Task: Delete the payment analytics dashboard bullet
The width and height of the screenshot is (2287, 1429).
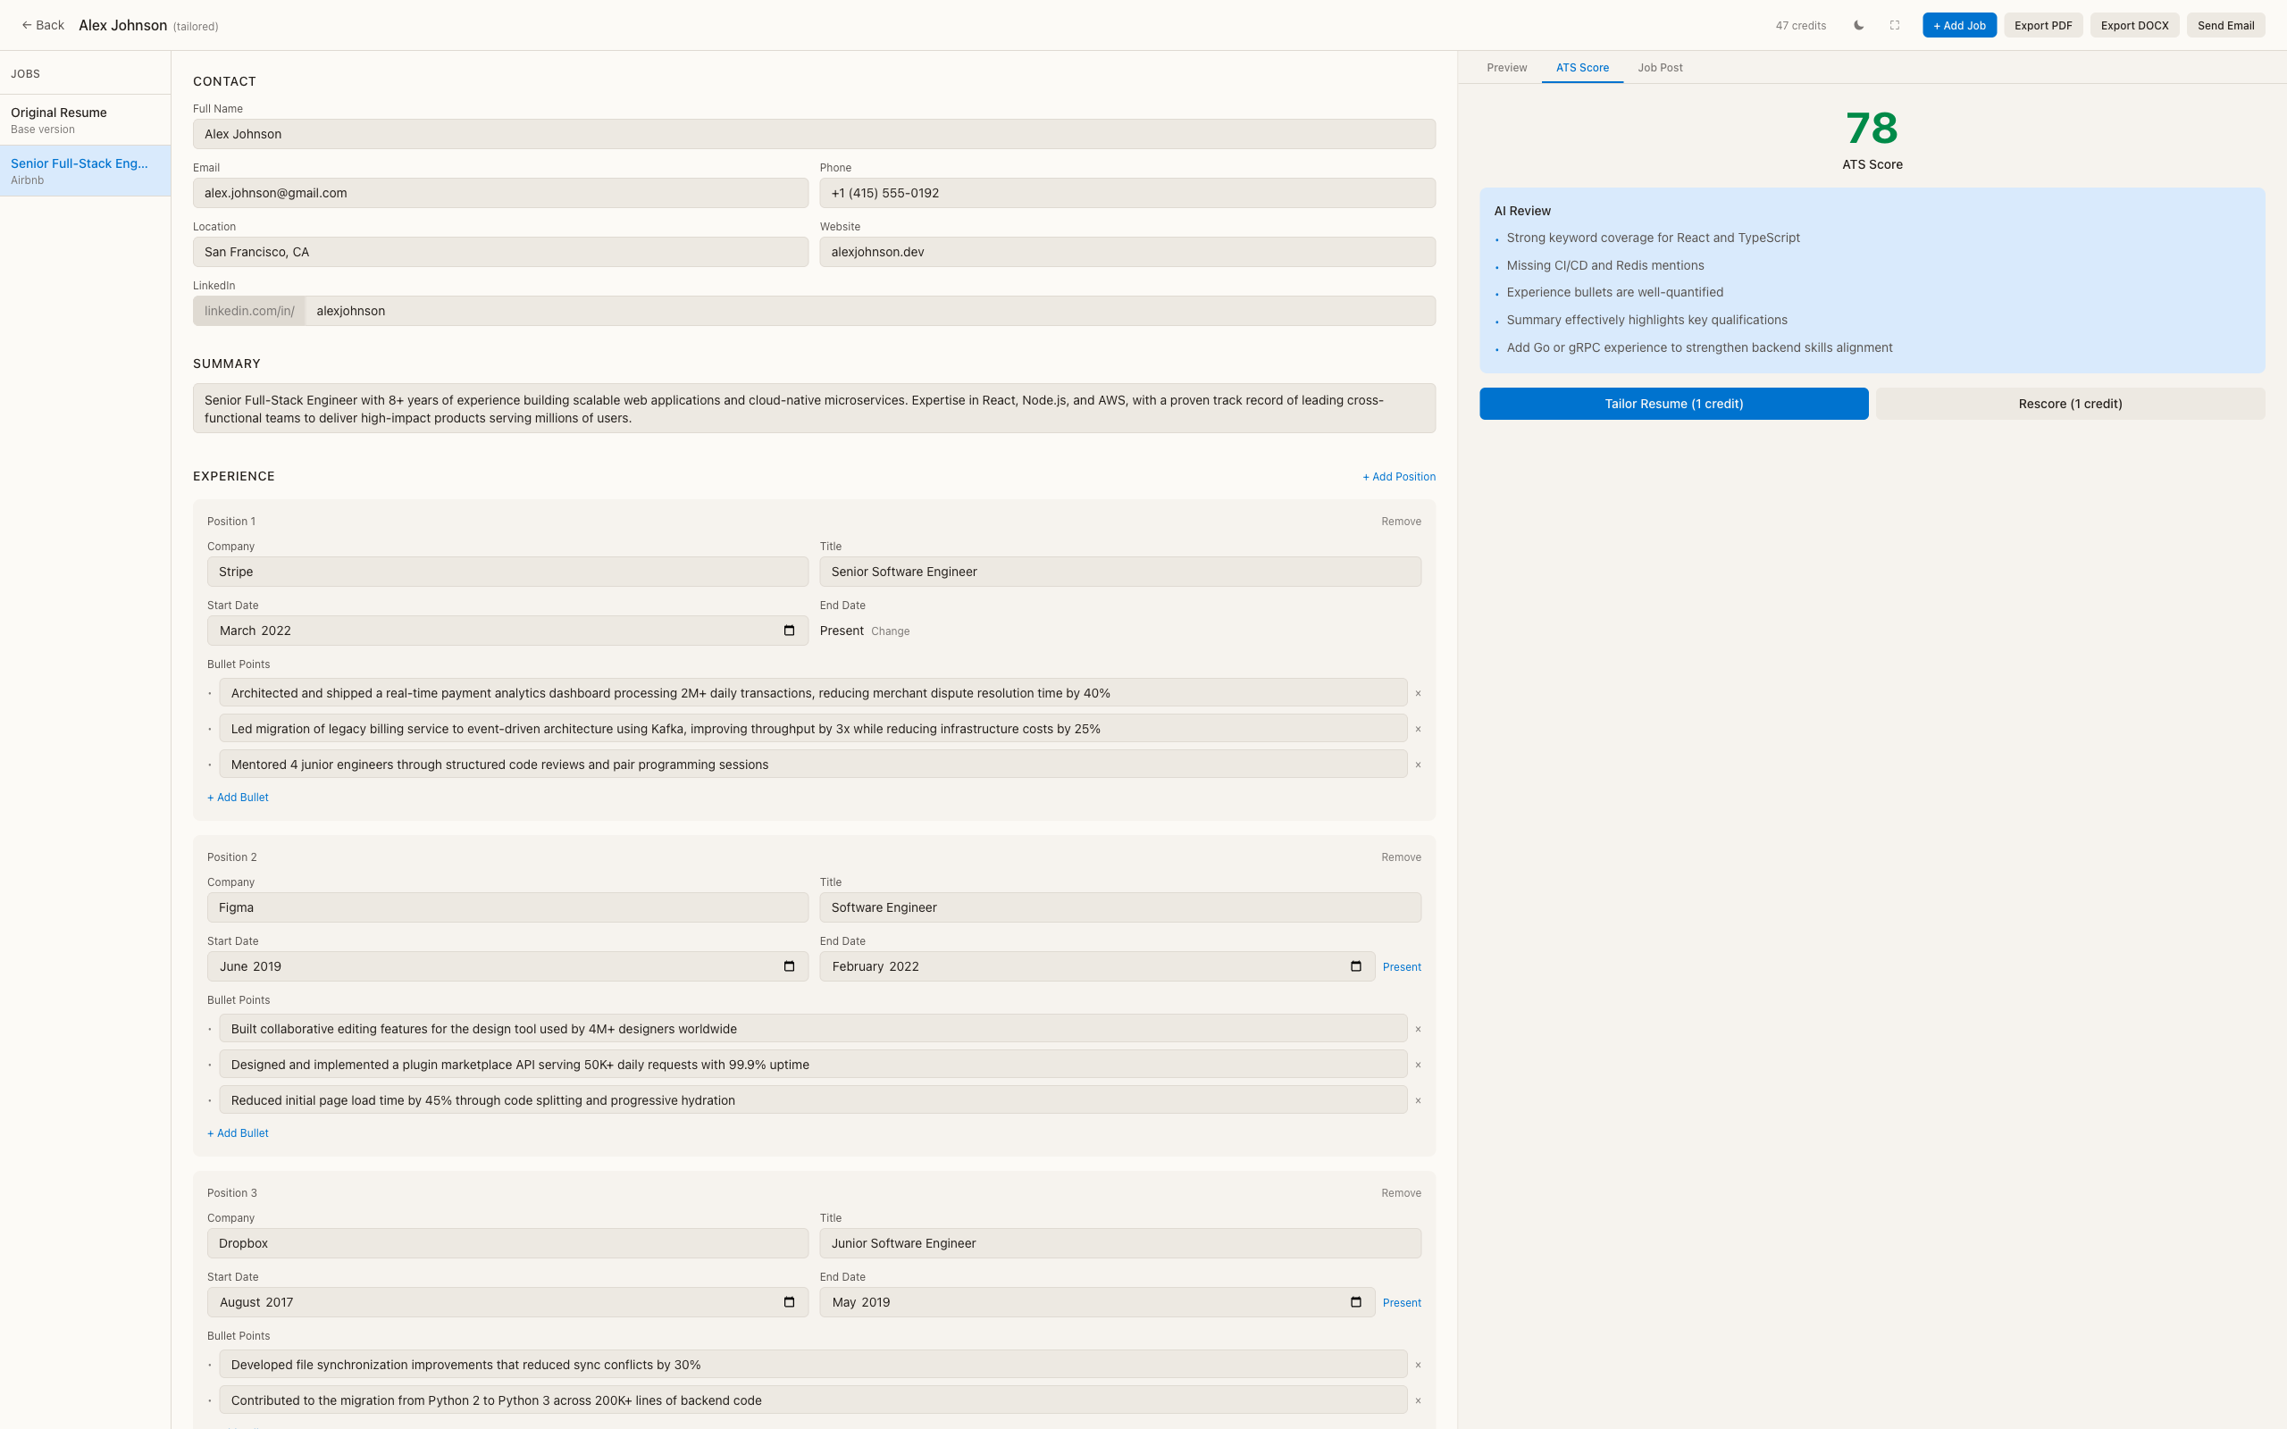Action: (1418, 693)
